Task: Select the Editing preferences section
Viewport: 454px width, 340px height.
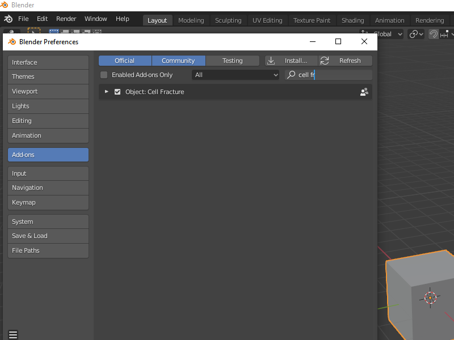Action: [x=48, y=121]
